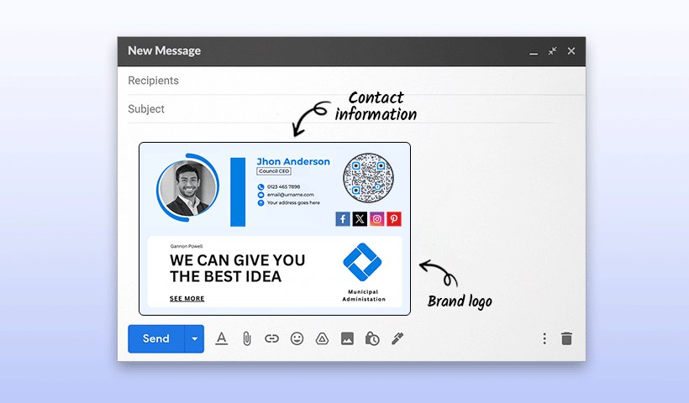The width and height of the screenshot is (689, 403).
Task: Click the profile photo in signature
Action: pyautogui.click(x=188, y=189)
